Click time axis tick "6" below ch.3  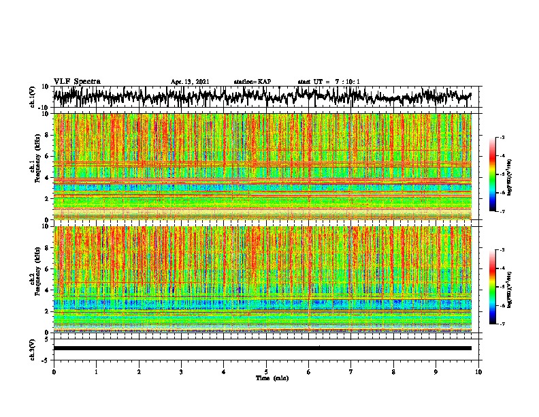[308, 372]
